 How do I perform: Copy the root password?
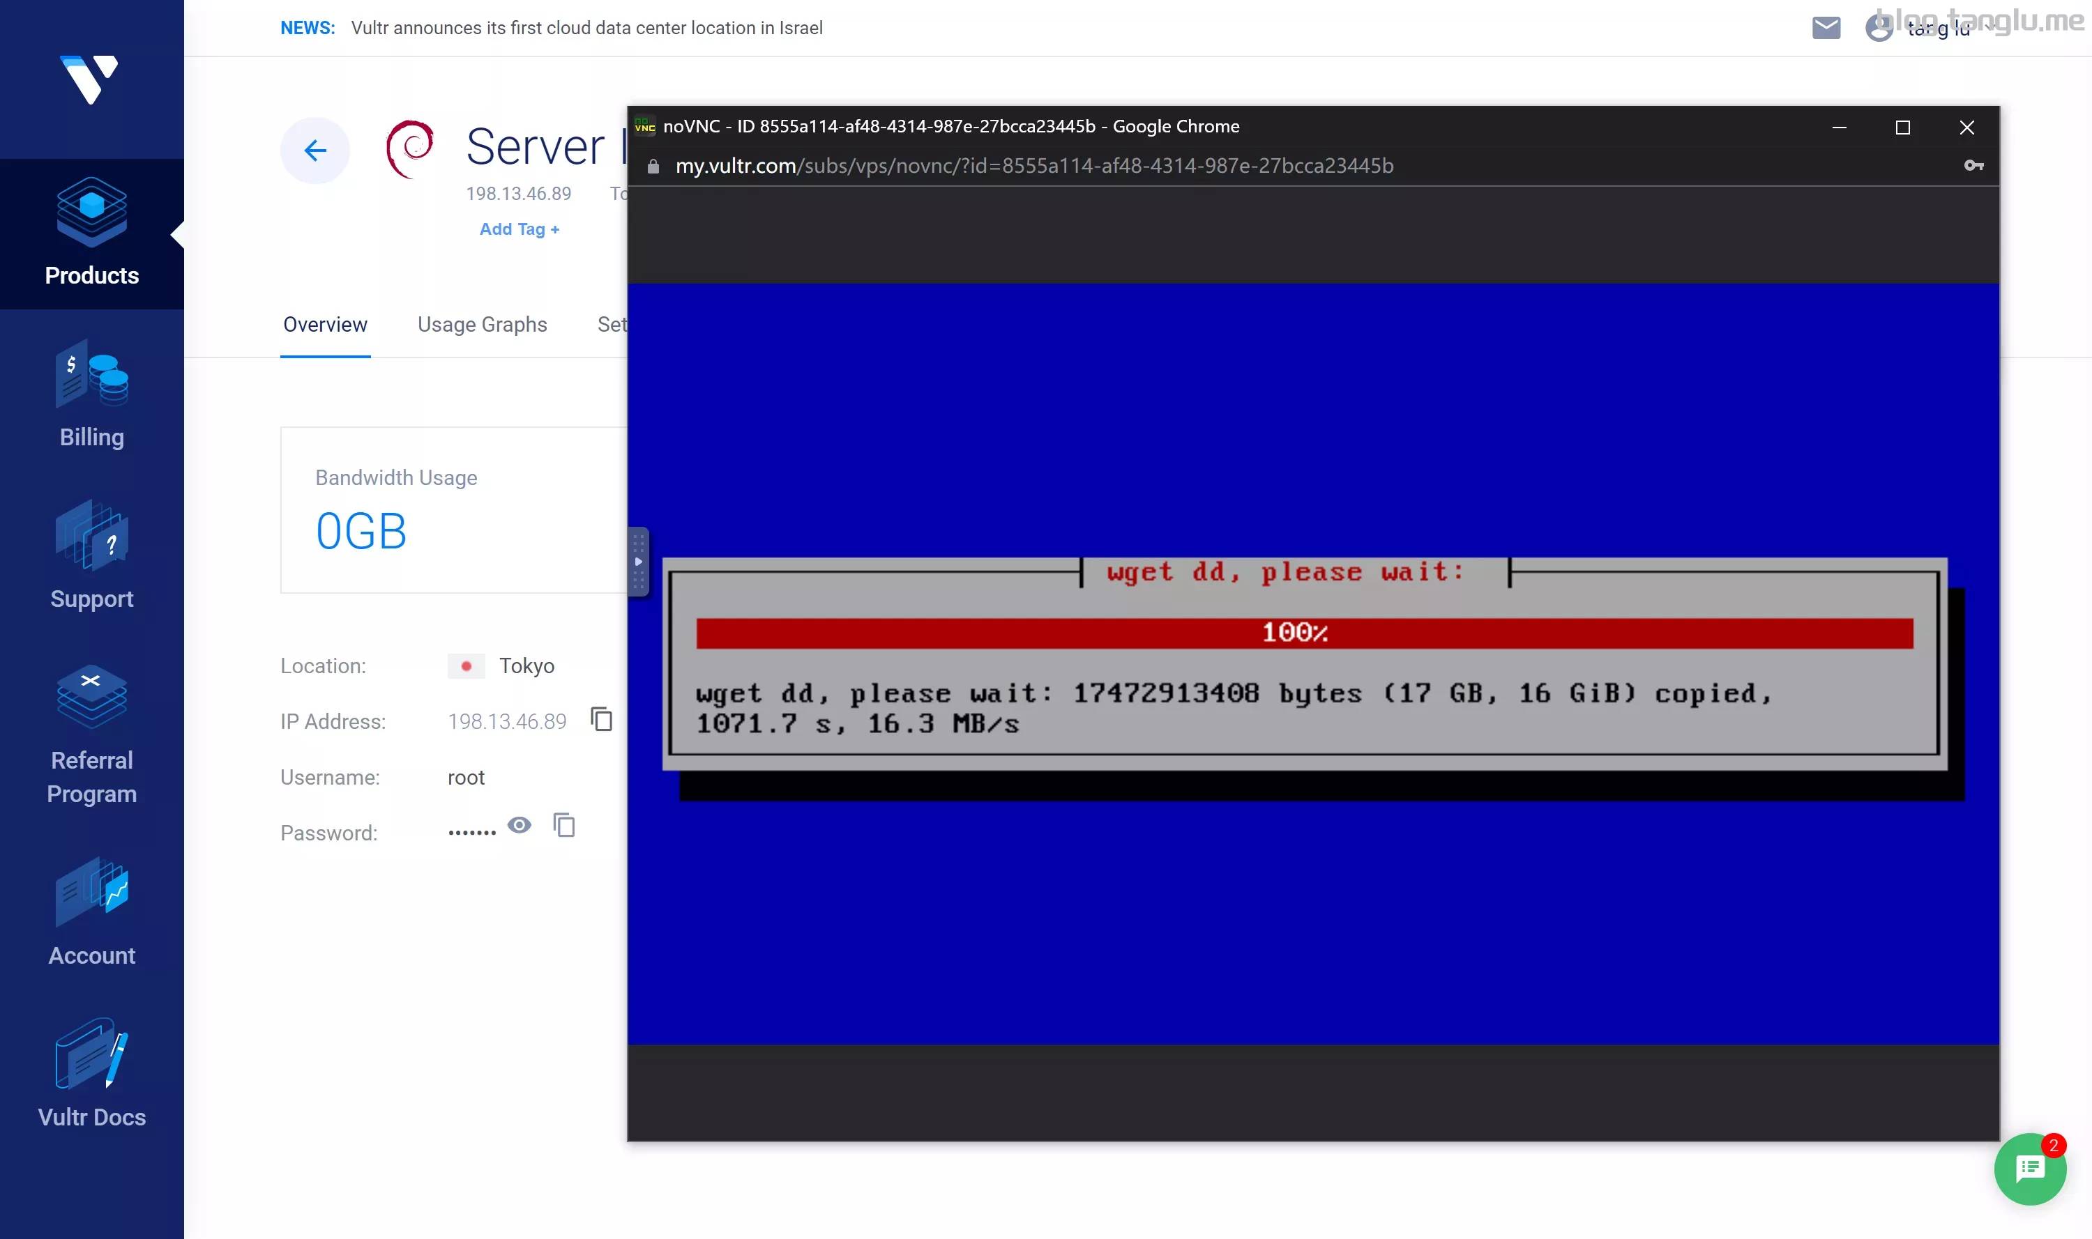coord(566,825)
